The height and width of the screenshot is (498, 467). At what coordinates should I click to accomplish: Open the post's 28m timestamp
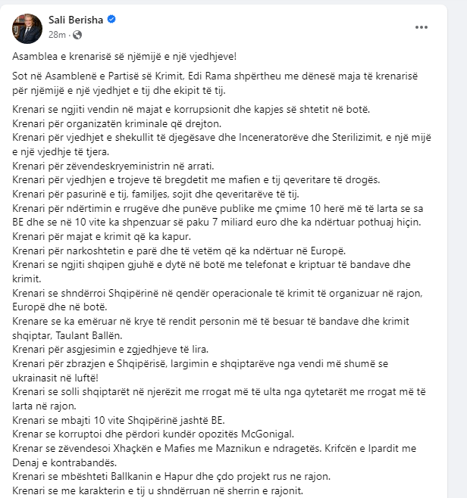(57, 35)
